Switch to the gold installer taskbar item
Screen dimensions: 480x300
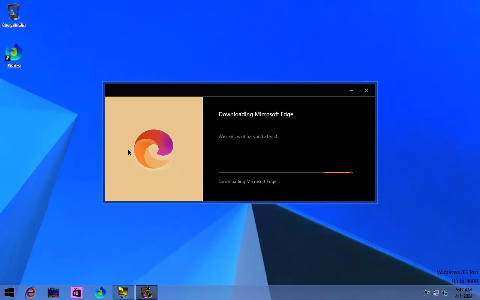pos(123,292)
